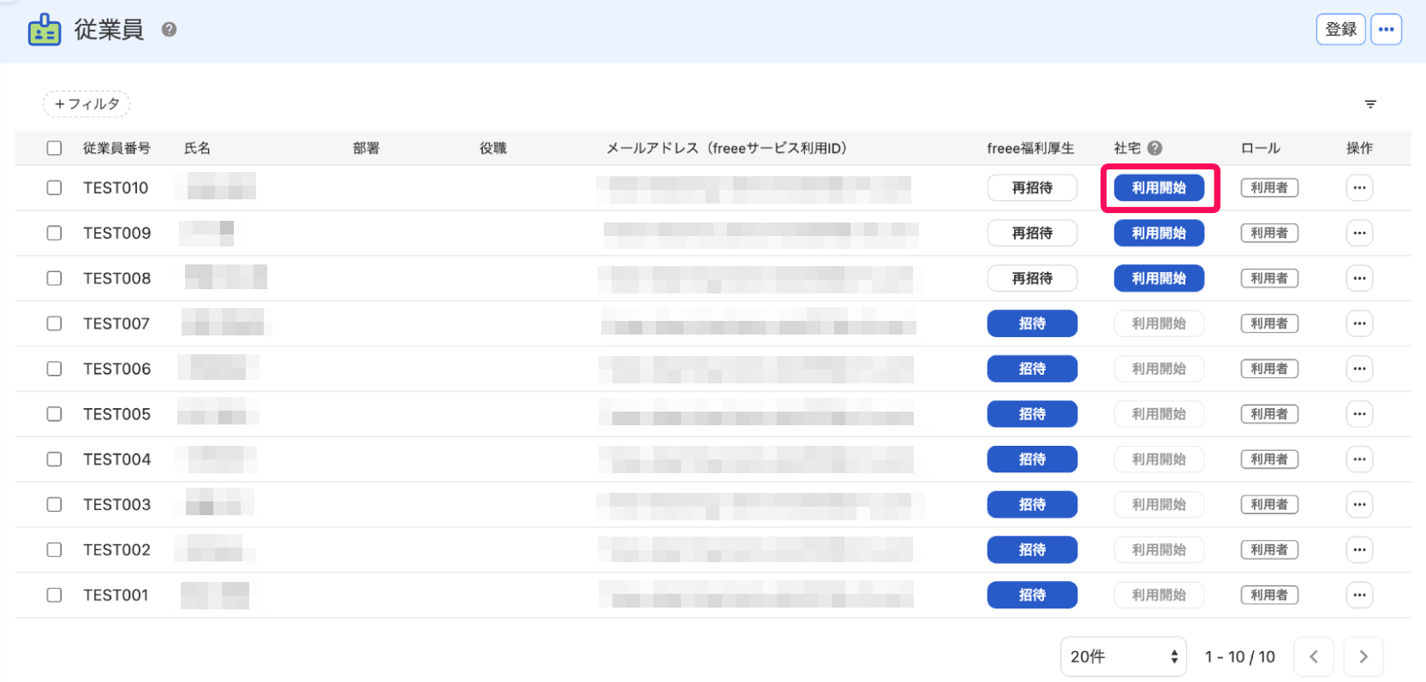
Task: Click employee number TEST010
Action: pyautogui.click(x=116, y=187)
